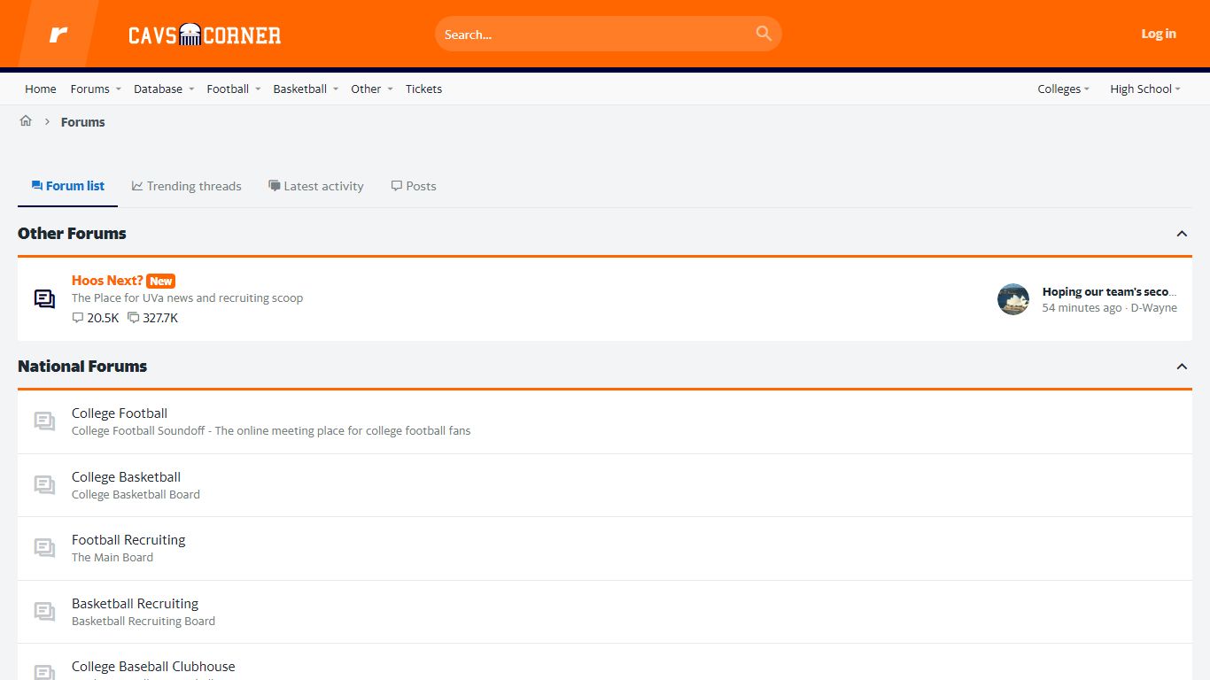Screen dimensions: 1210x680
Task: Click the Hoos Next forum speech-bubble icon
Action: [x=44, y=299]
